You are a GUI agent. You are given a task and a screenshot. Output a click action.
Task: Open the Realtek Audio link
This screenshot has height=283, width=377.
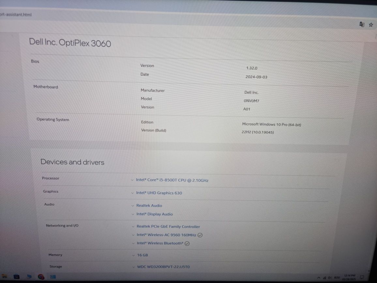coord(149,206)
